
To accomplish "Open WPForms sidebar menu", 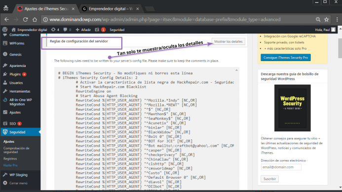I will pyautogui.click(x=17, y=43).
